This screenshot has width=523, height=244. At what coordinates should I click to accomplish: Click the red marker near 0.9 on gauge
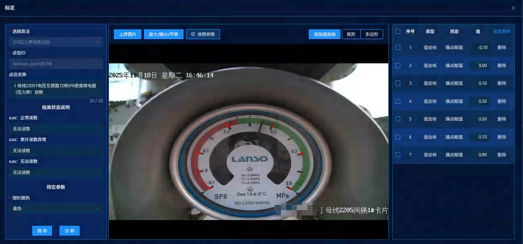pyautogui.click(x=291, y=189)
